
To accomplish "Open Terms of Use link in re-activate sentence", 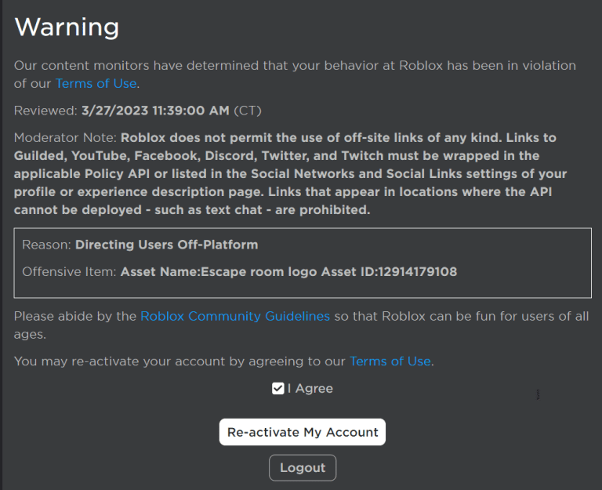I will (390, 361).
